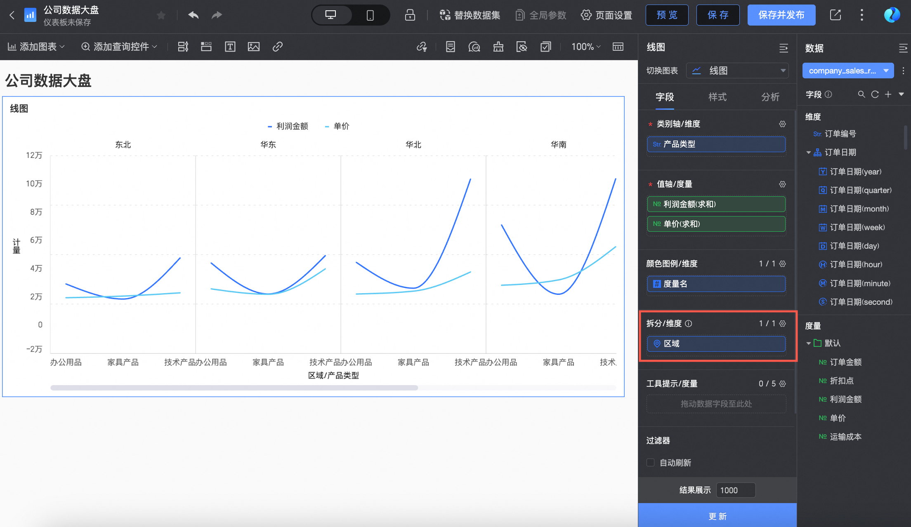Enable the 自动刷新 checkbox

(x=651, y=463)
